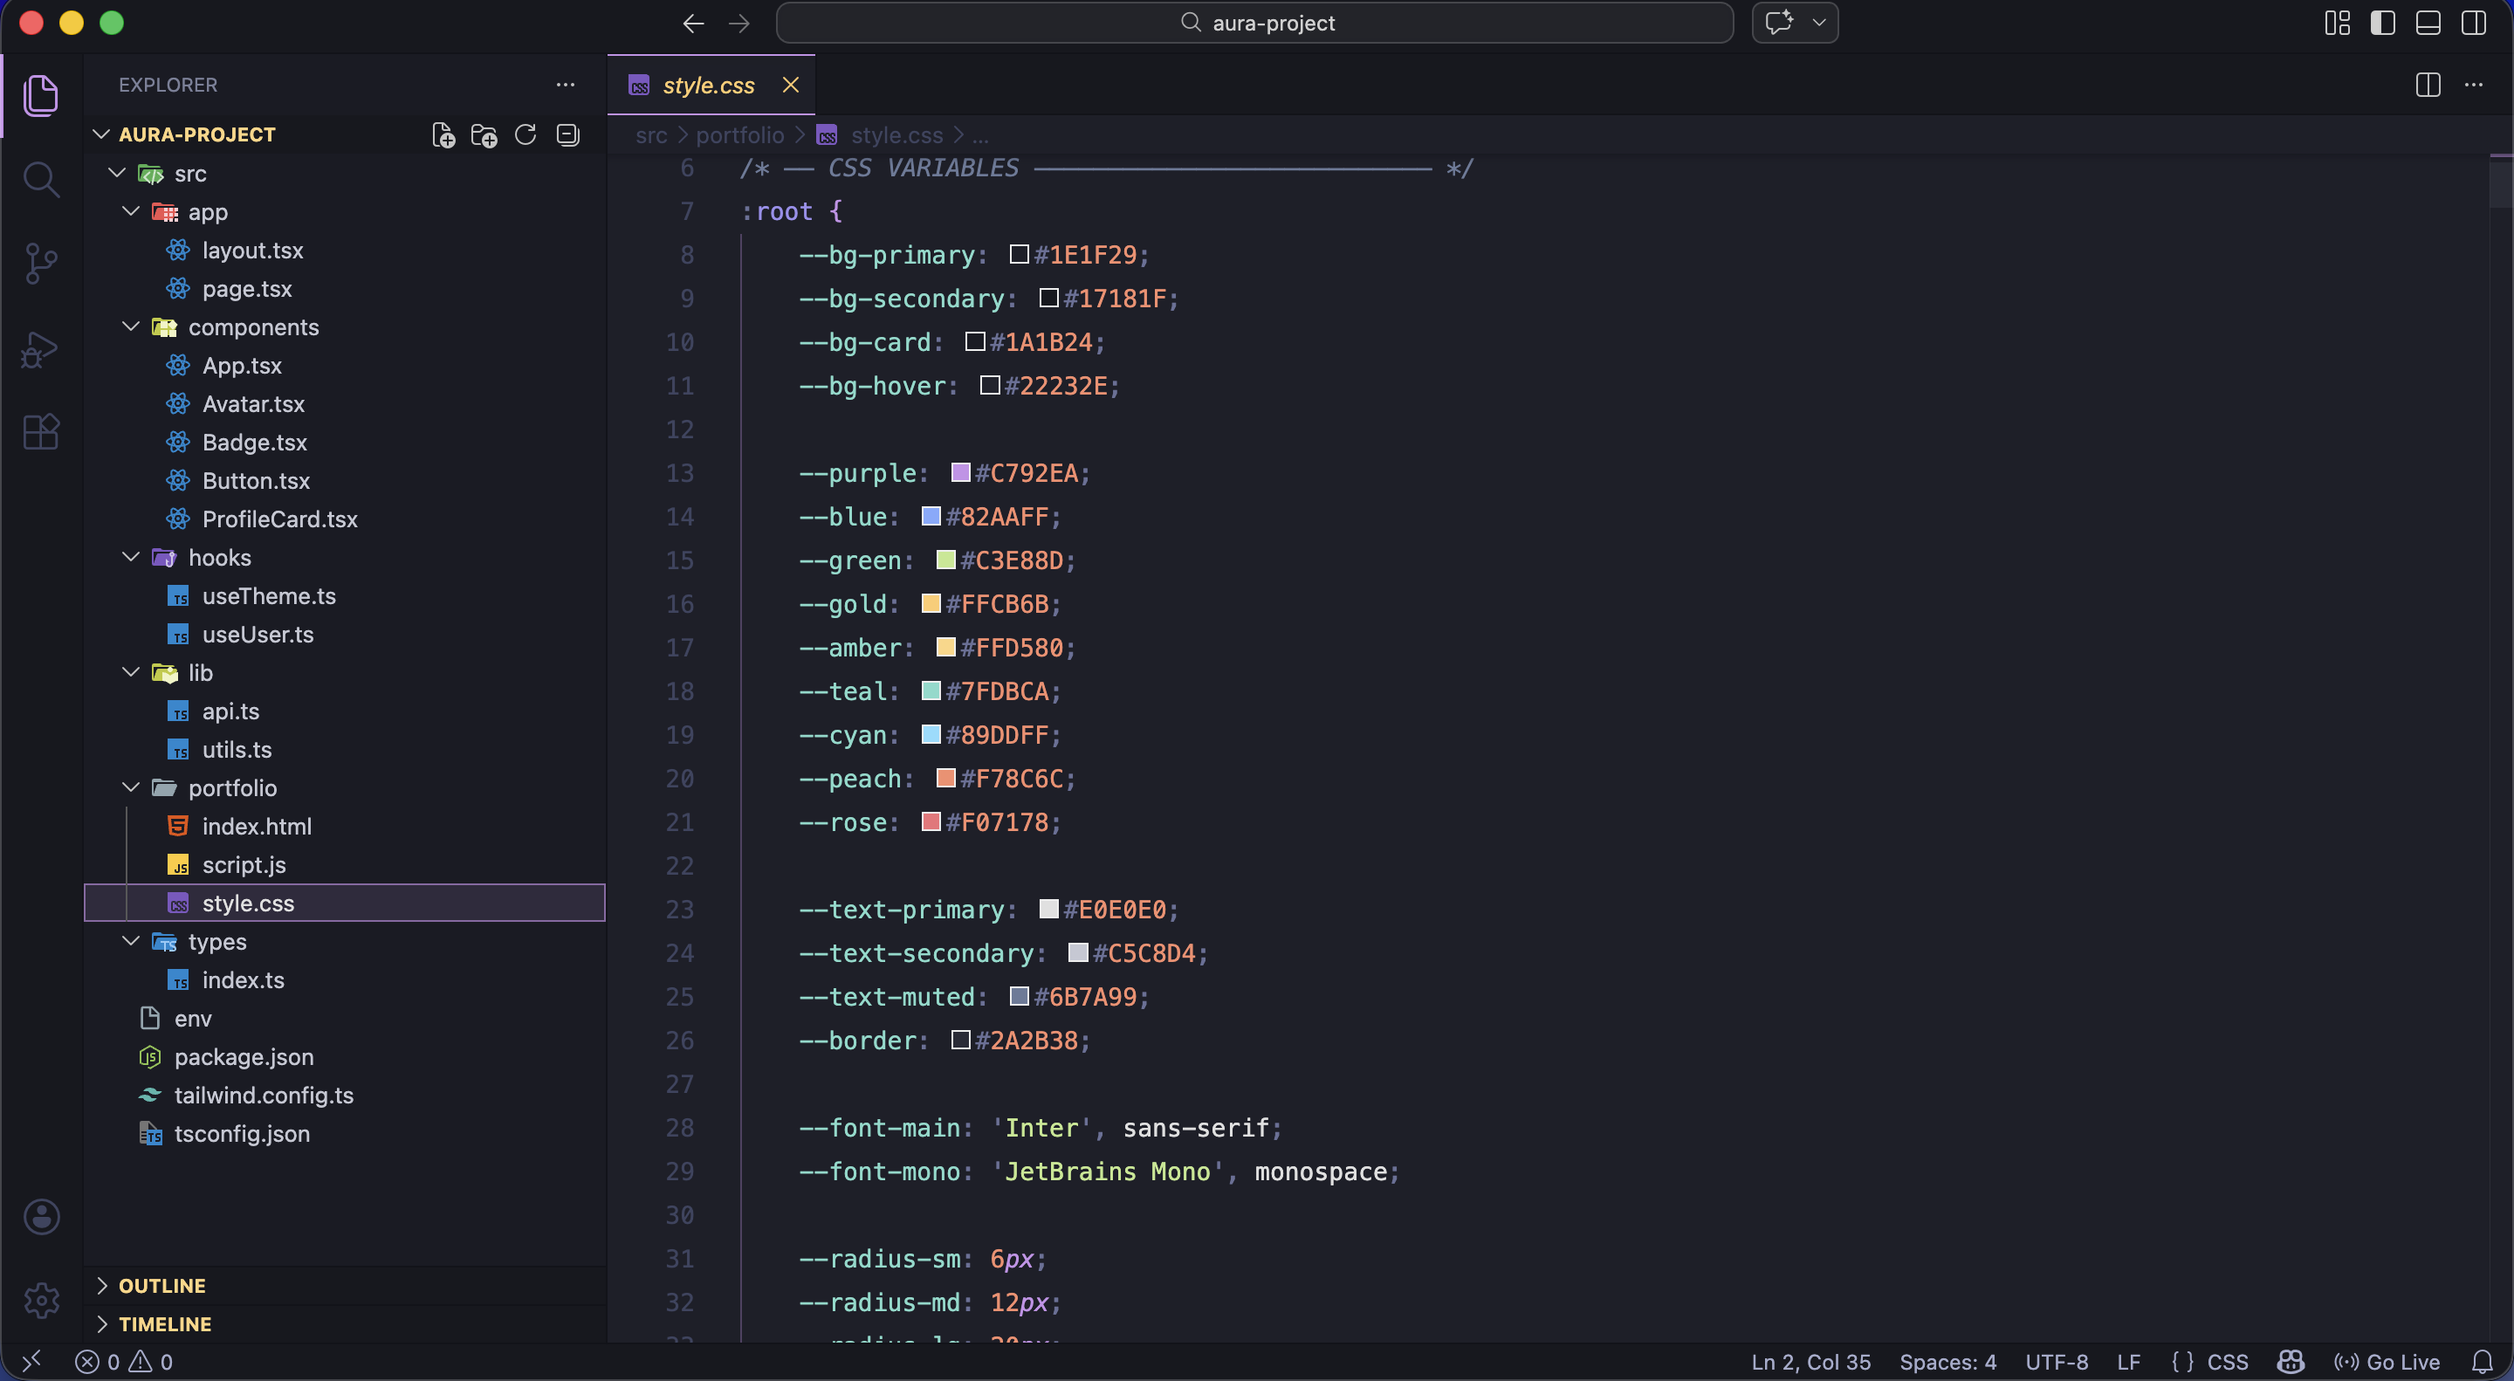Toggle the primary sidebar visibility
The width and height of the screenshot is (2514, 1381).
(x=2382, y=23)
